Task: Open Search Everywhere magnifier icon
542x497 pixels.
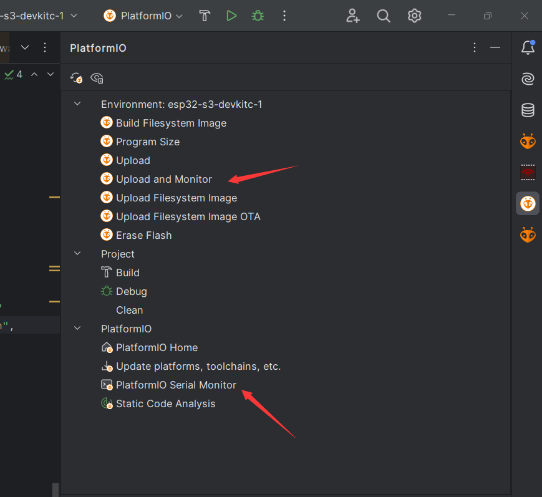Action: (384, 16)
